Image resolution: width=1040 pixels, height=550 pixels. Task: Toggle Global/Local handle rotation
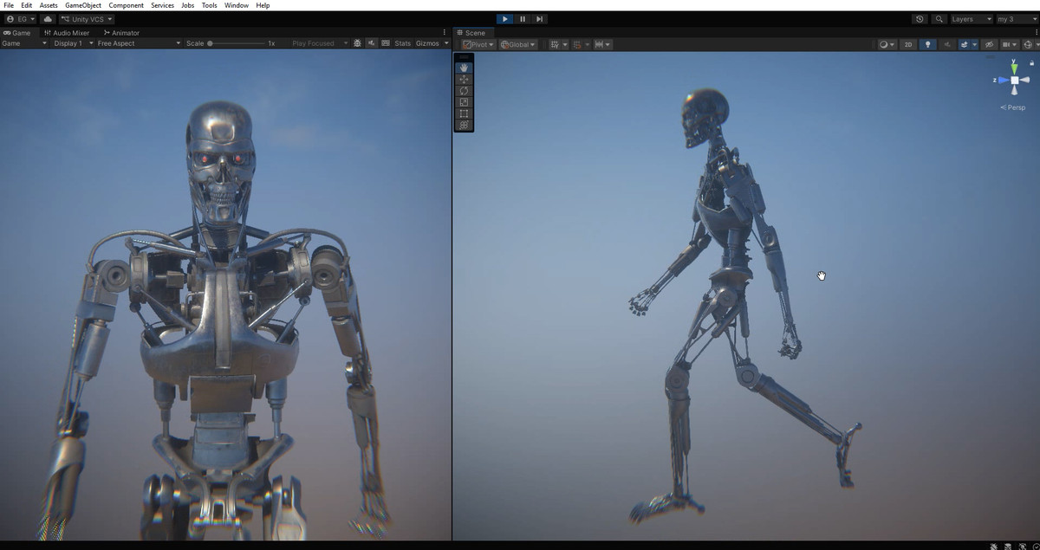(518, 44)
